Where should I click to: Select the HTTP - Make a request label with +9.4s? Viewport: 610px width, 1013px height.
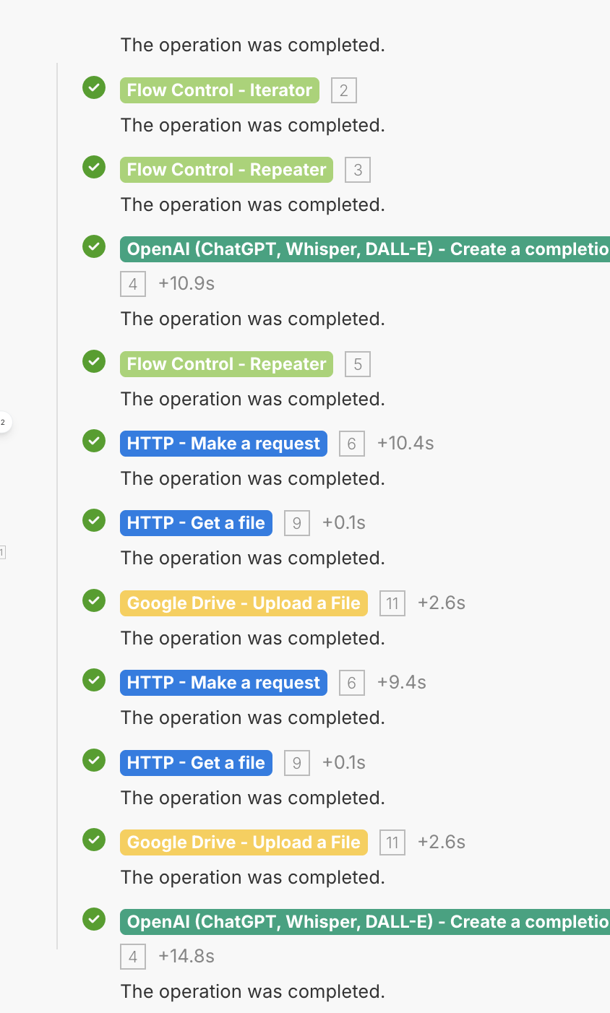coord(223,683)
